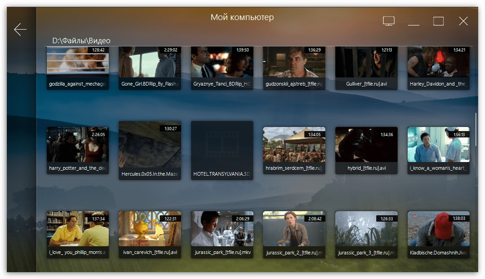Click the jurassic_park_[tfile.ru].mkv file name
Viewport: 485px width, 279px height.
point(222,253)
